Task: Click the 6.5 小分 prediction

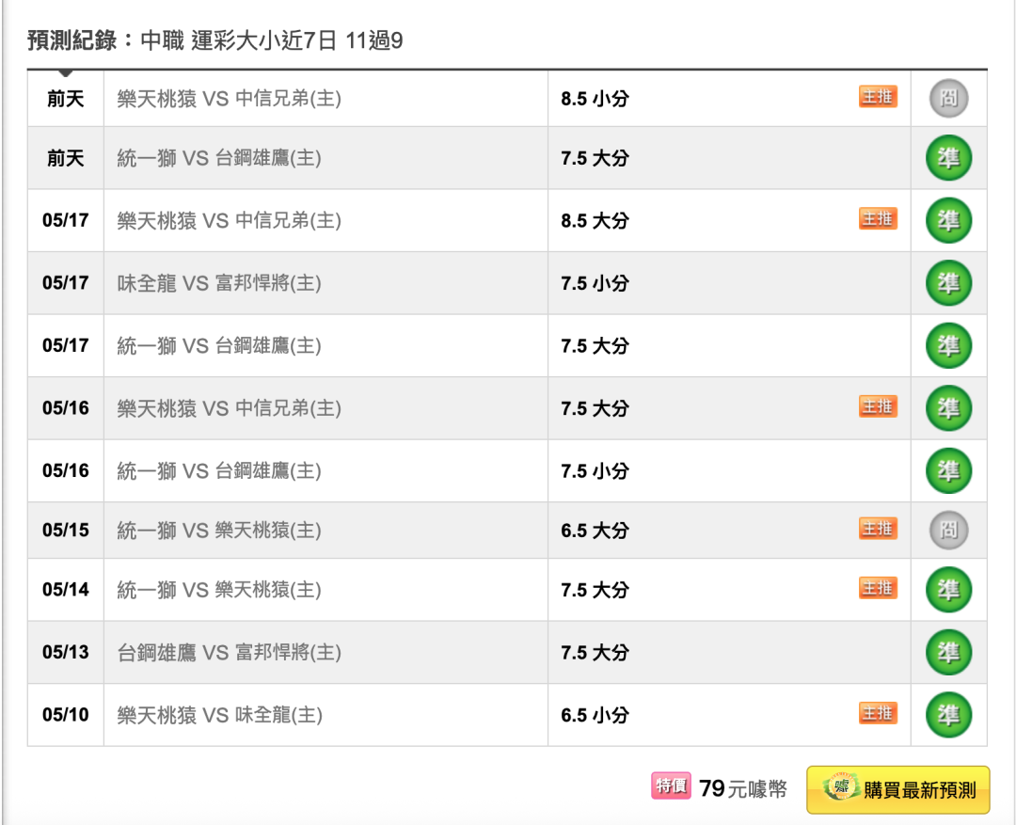Action: (595, 716)
